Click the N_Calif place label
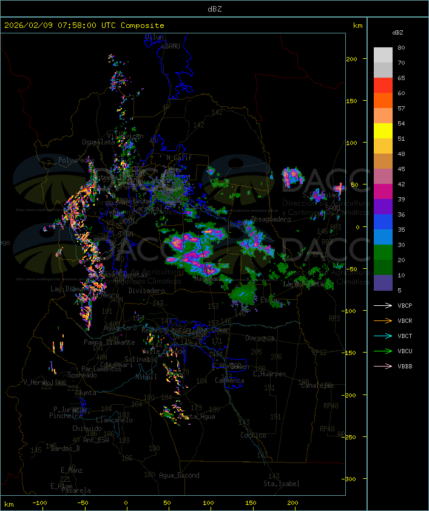 [x=179, y=158]
